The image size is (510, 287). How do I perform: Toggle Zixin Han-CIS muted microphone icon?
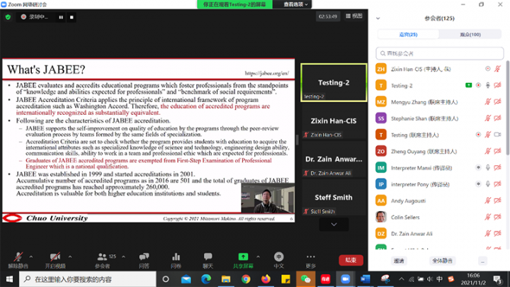497,69
